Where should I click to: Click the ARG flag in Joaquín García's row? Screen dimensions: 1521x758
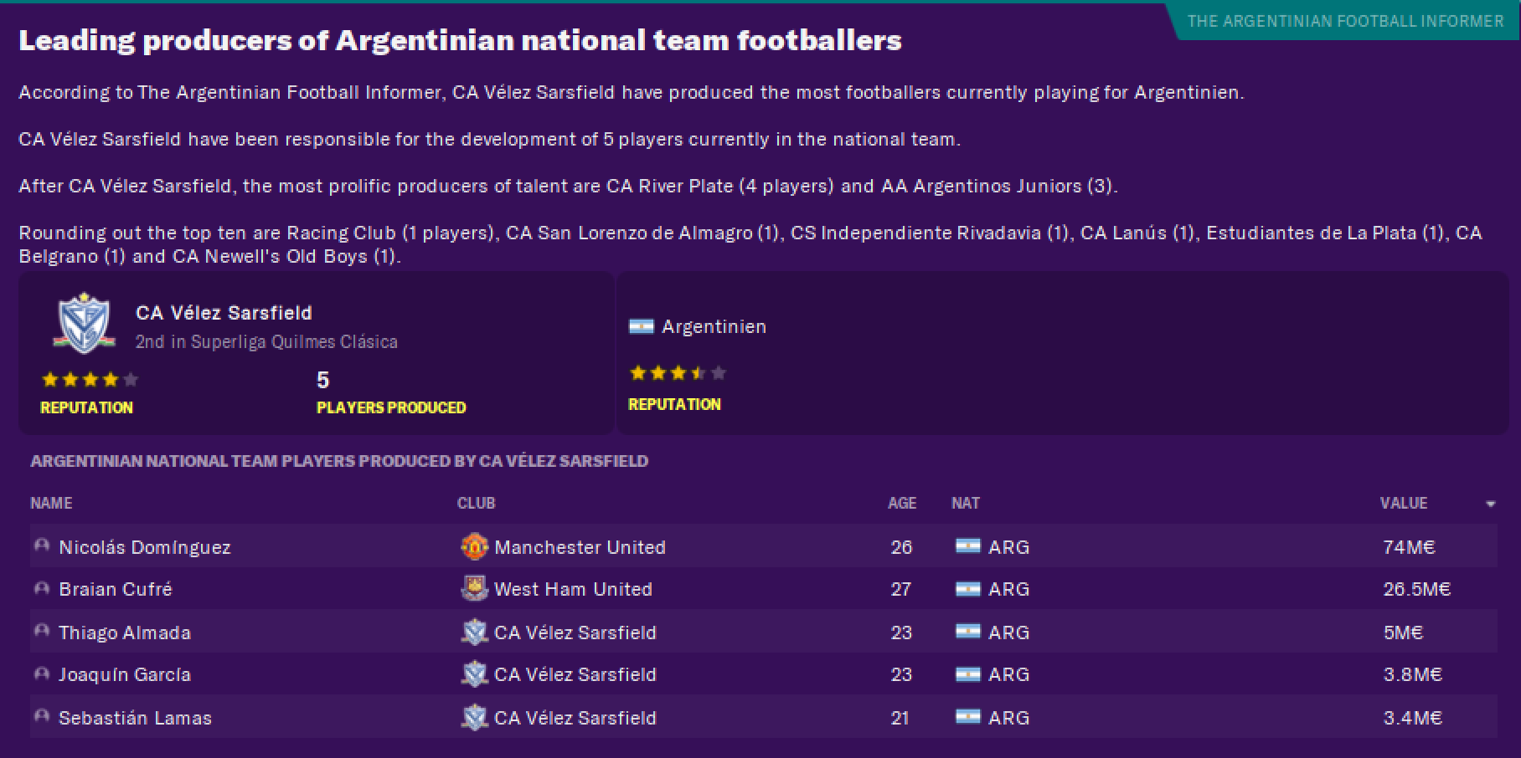coord(967,674)
